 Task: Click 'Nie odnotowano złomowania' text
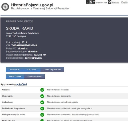tap(59, 96)
